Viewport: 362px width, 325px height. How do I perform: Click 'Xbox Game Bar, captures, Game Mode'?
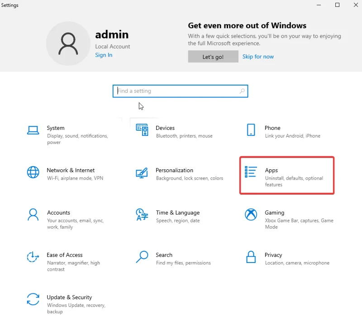click(x=299, y=224)
